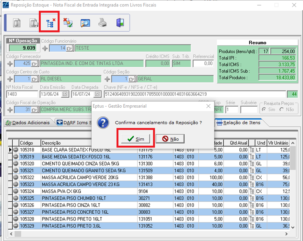Select Reajusta Preços Sim radio
Image resolution: width=303 pixels, height=241 pixels.
tap(264, 109)
